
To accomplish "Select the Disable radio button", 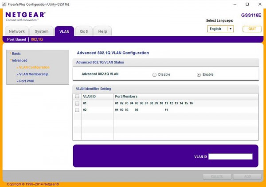I will (x=154, y=74).
